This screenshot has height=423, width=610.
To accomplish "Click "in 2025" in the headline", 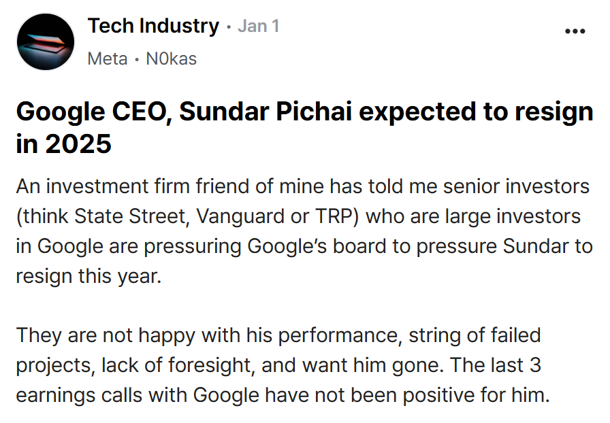I will click(64, 144).
